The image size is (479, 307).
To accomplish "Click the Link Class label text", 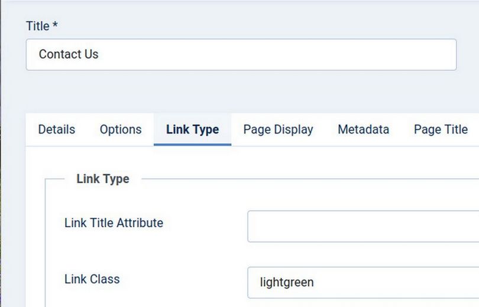I will click(92, 279).
